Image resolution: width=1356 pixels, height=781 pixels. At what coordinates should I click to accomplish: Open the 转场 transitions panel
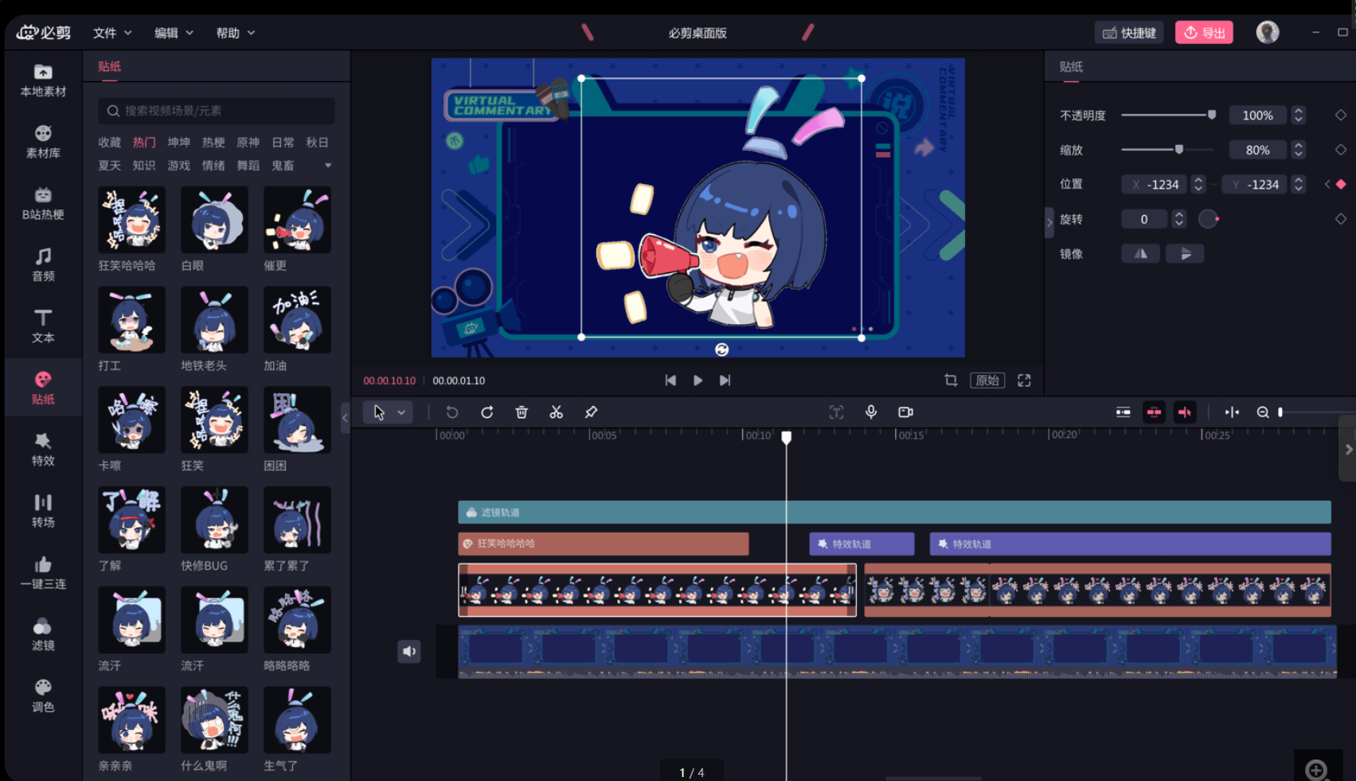pyautogui.click(x=43, y=511)
